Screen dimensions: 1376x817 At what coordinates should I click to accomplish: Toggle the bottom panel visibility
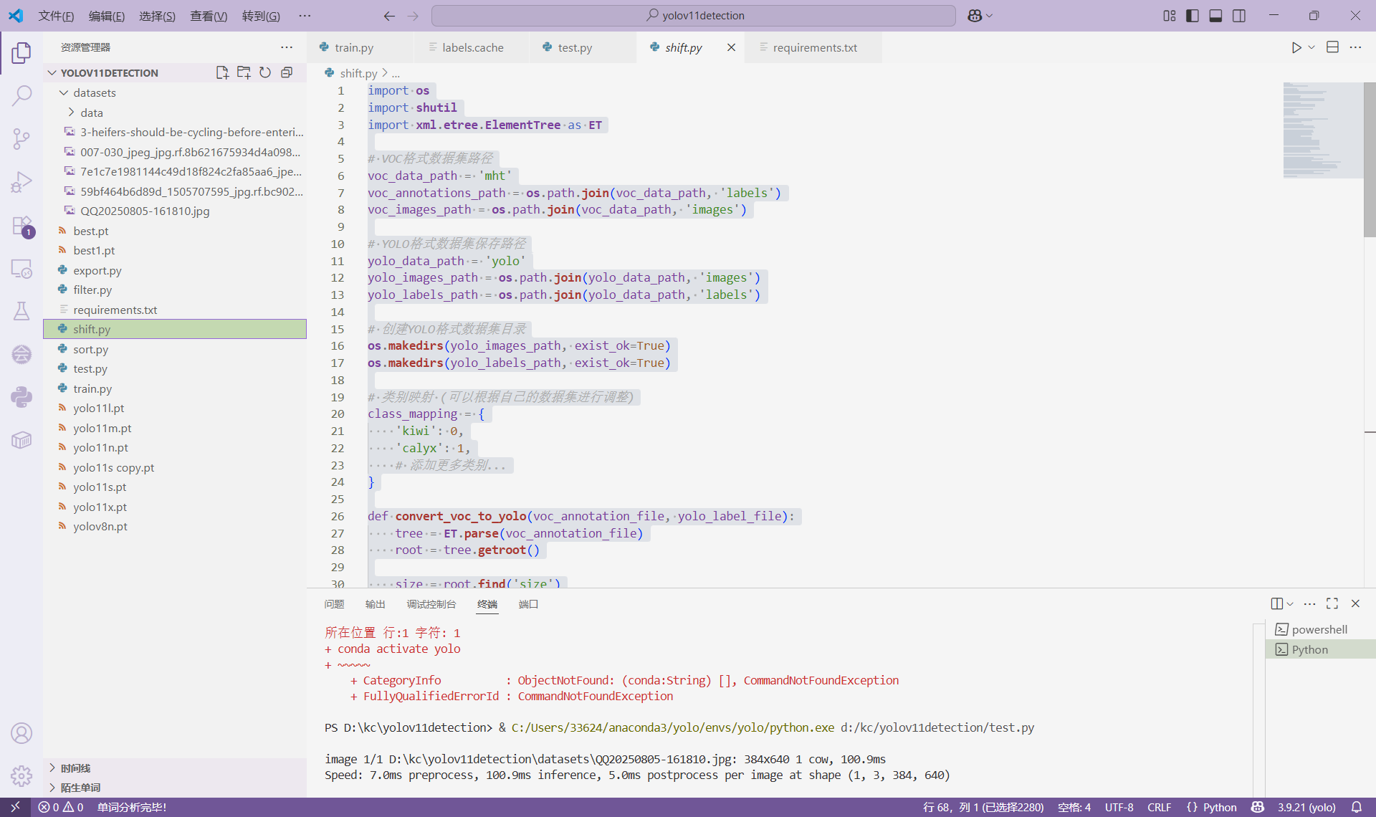pos(1215,16)
